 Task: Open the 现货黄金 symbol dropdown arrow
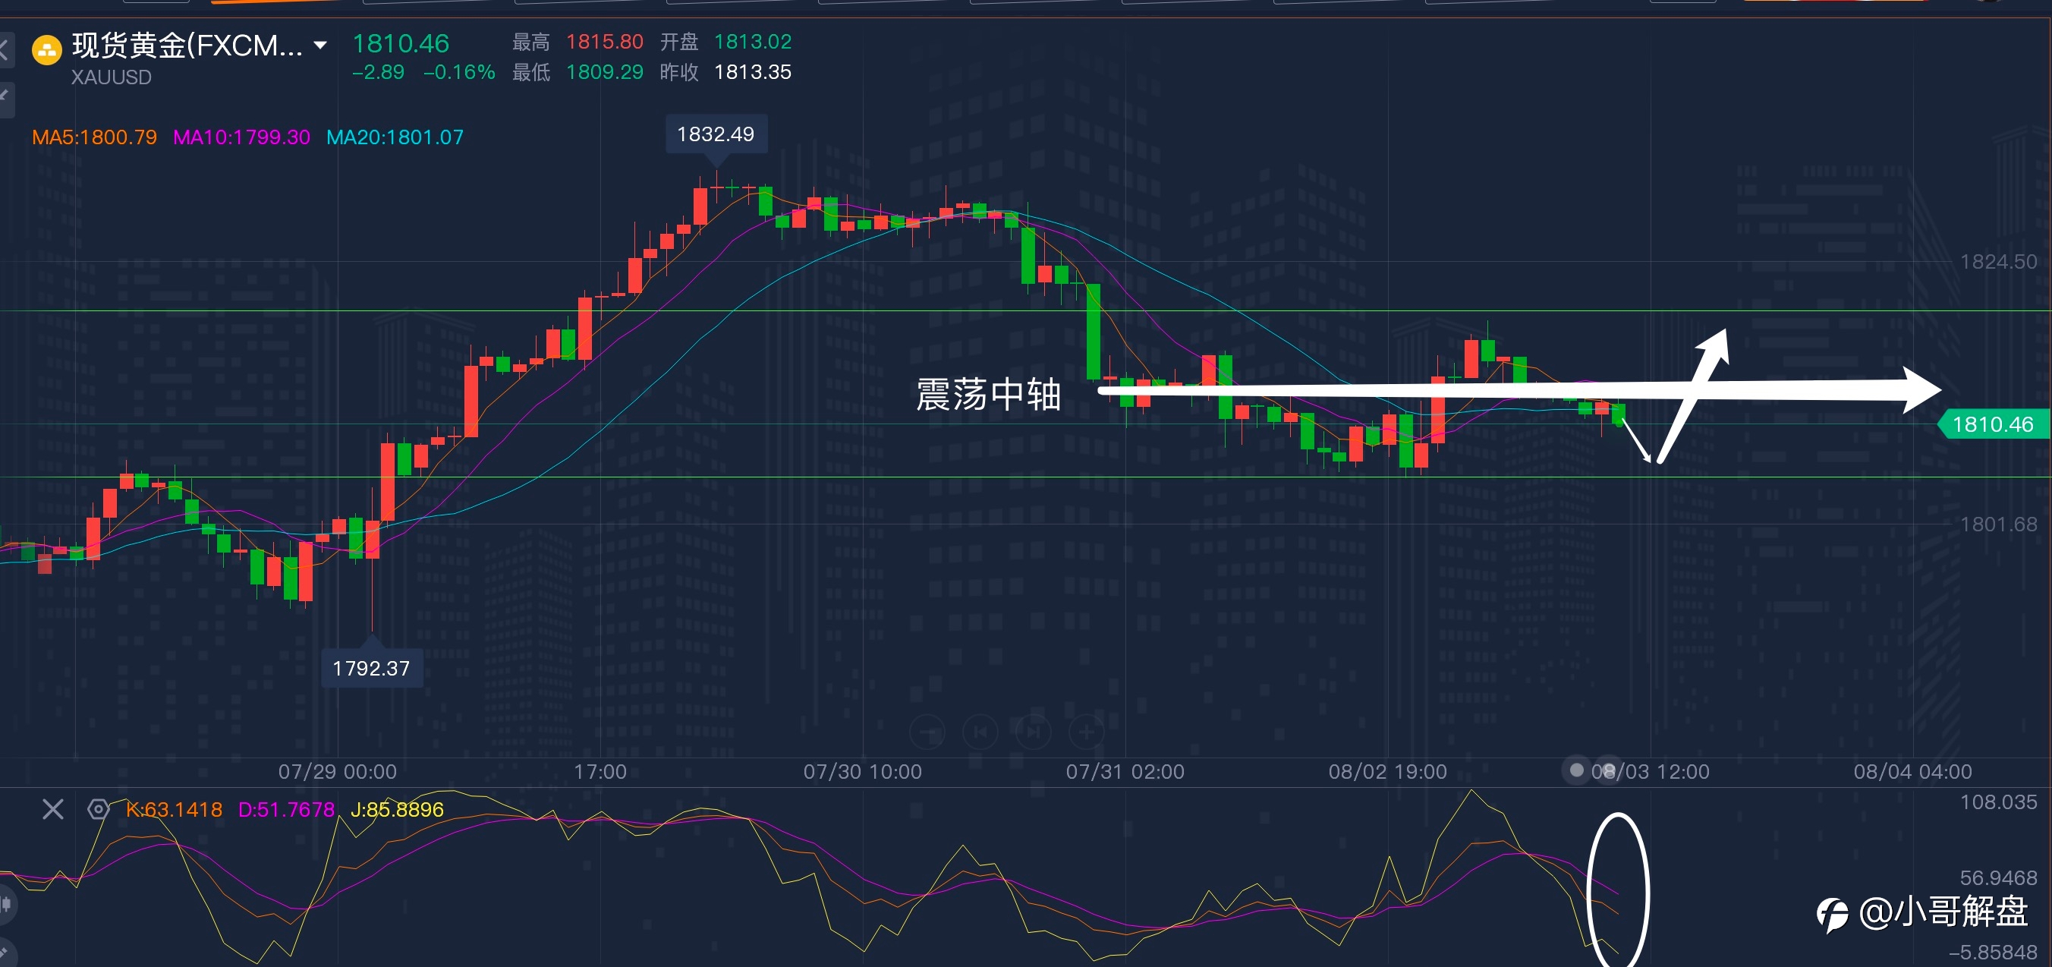(x=320, y=46)
